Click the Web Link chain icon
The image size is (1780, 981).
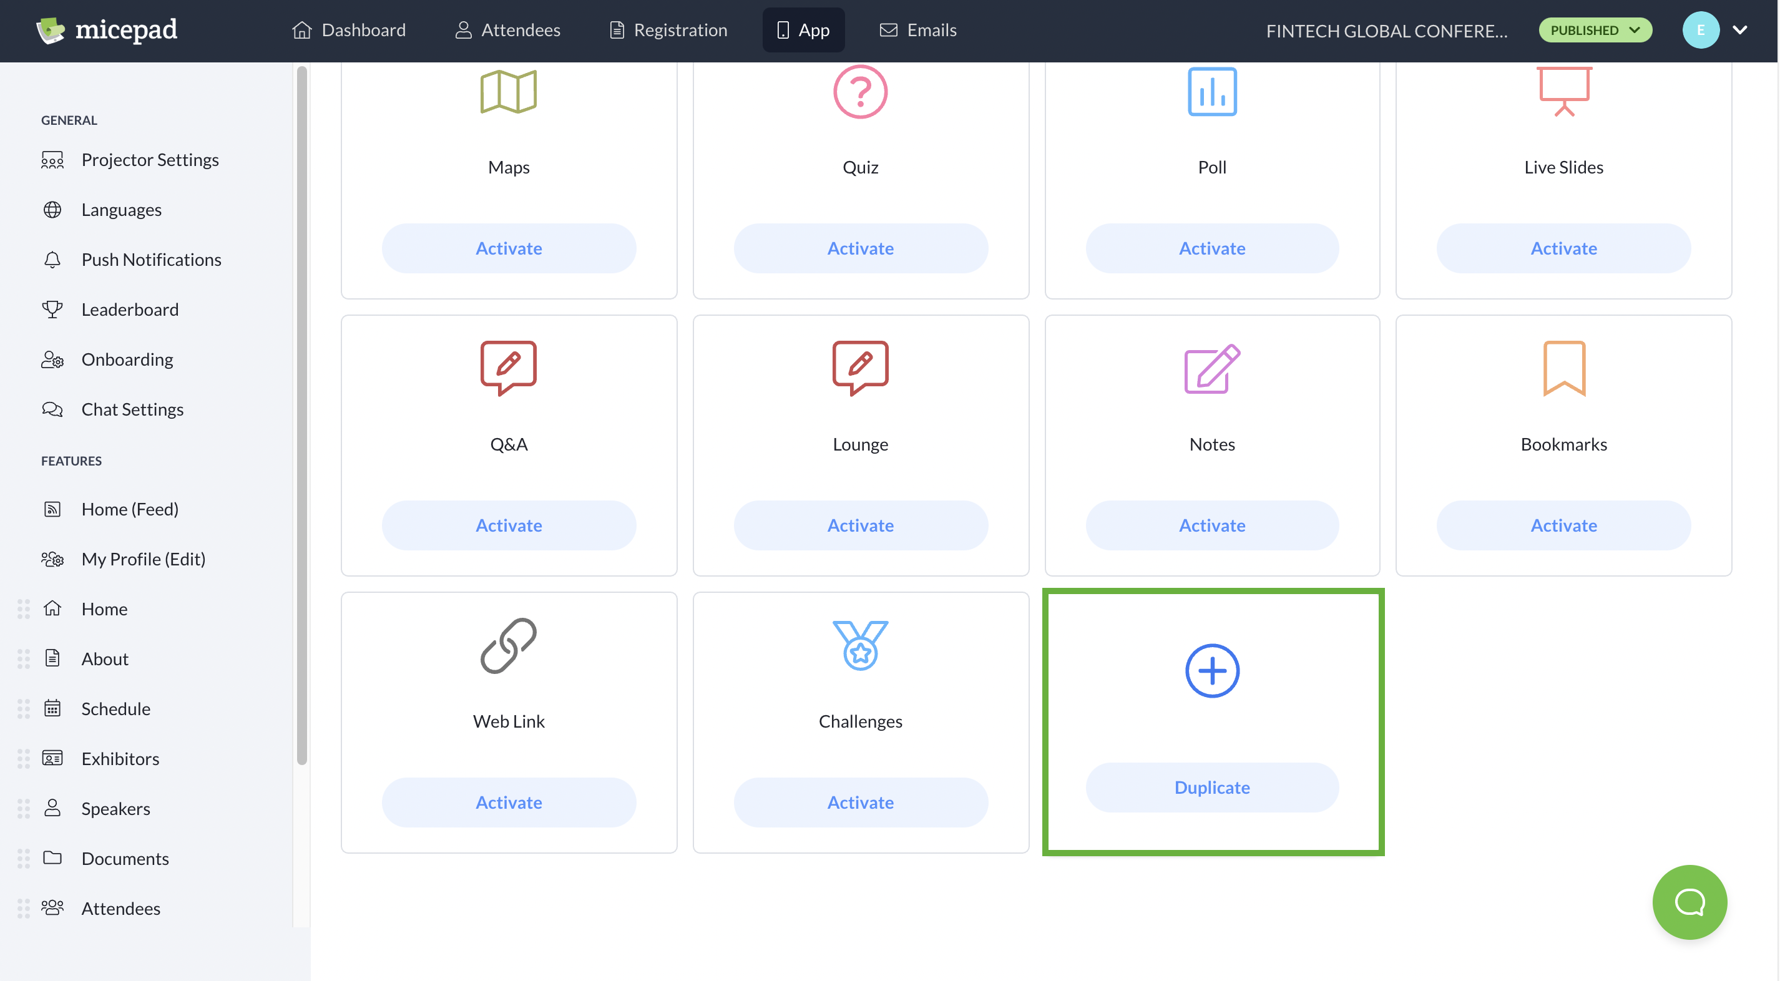[x=509, y=645]
